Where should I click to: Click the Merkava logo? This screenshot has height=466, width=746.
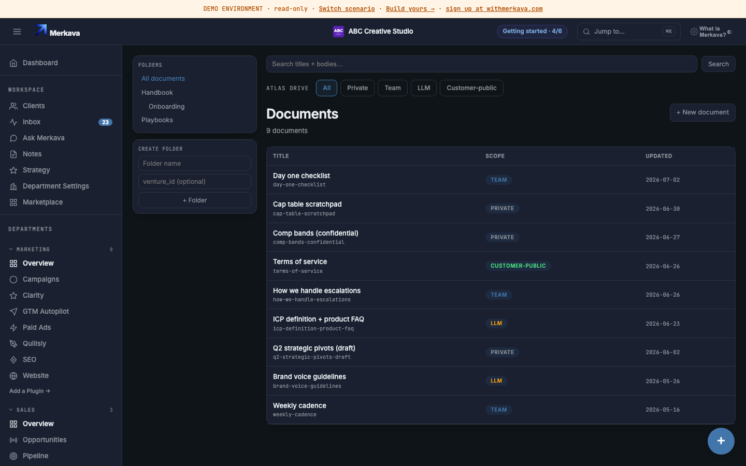58,32
